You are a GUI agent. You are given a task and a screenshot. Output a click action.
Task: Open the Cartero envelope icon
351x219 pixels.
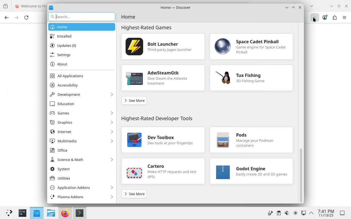[134, 173]
